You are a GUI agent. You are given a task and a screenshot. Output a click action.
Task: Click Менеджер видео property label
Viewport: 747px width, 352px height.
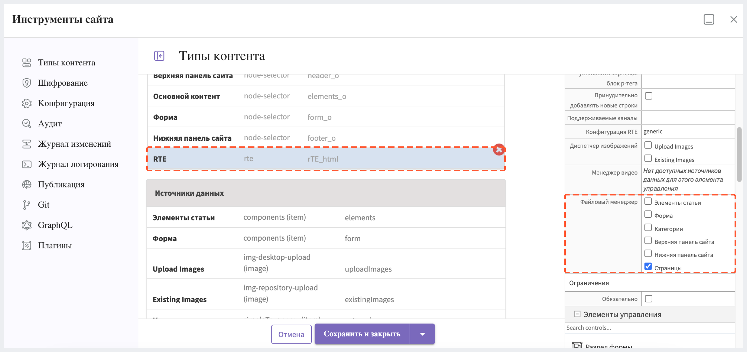point(614,173)
